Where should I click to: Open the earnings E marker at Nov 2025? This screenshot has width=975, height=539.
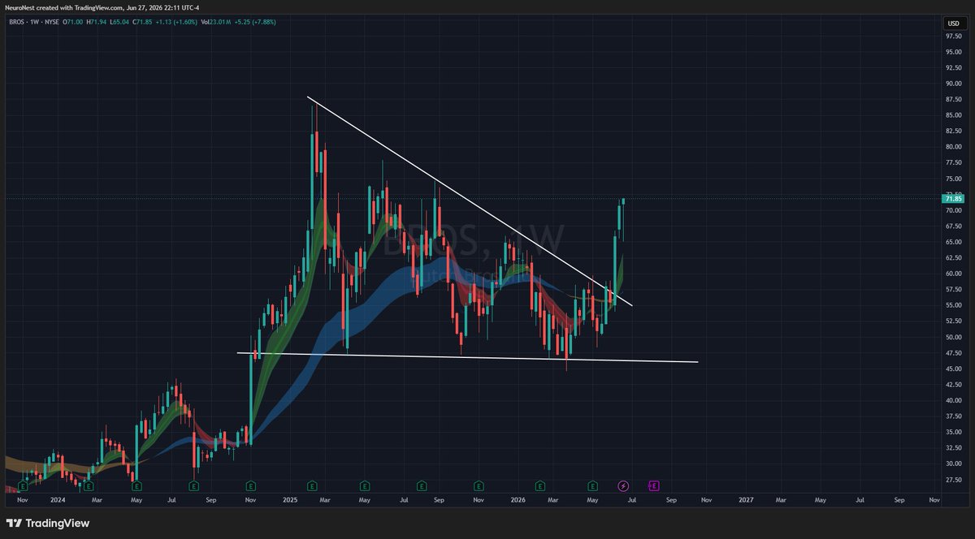[x=479, y=485]
